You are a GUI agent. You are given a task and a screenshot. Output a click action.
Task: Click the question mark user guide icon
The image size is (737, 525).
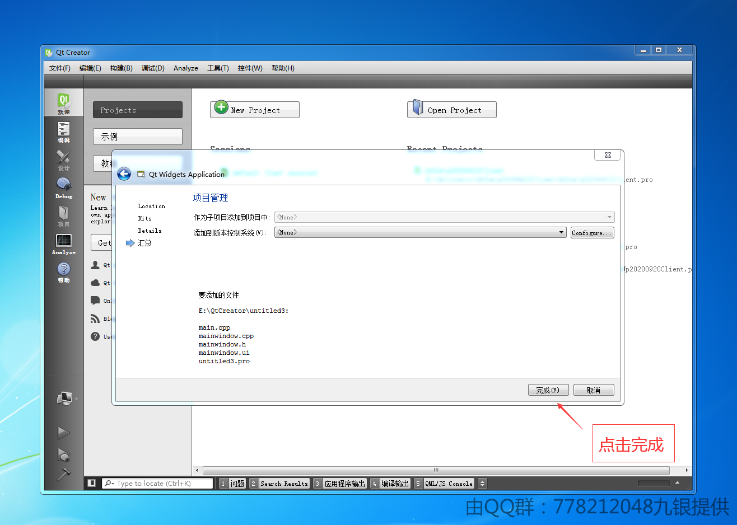[95, 336]
